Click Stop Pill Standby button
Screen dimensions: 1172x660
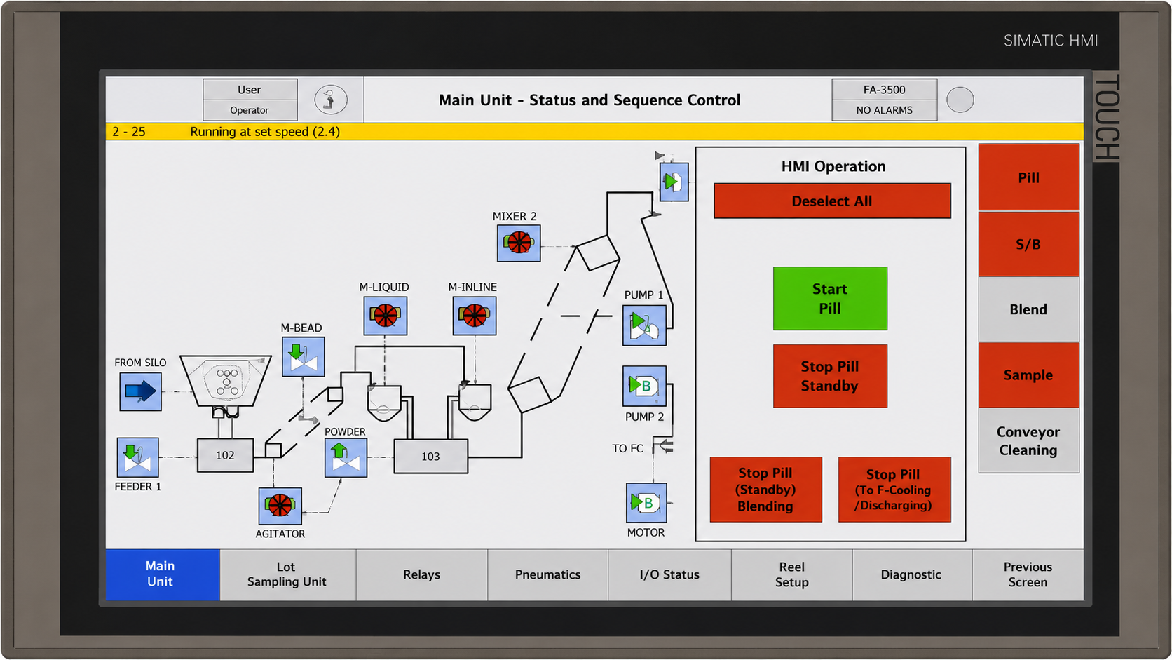tap(830, 376)
